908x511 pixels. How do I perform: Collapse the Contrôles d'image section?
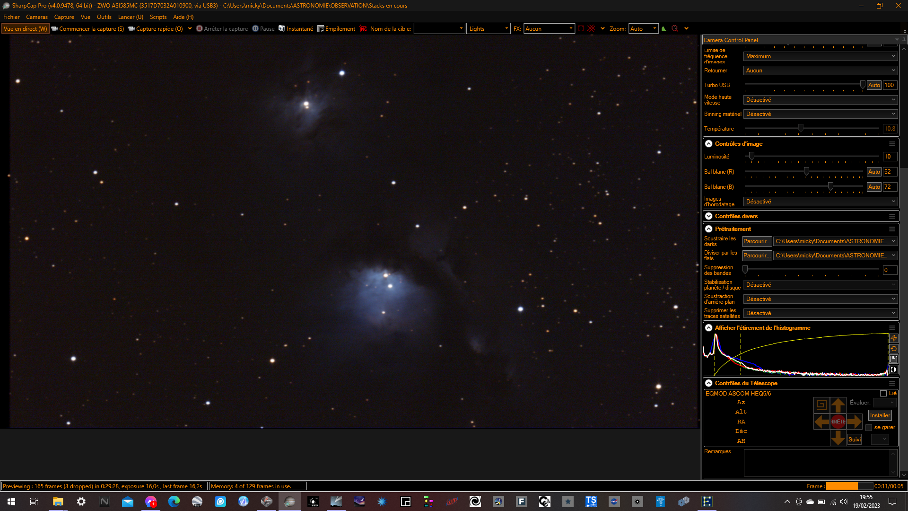click(x=708, y=144)
